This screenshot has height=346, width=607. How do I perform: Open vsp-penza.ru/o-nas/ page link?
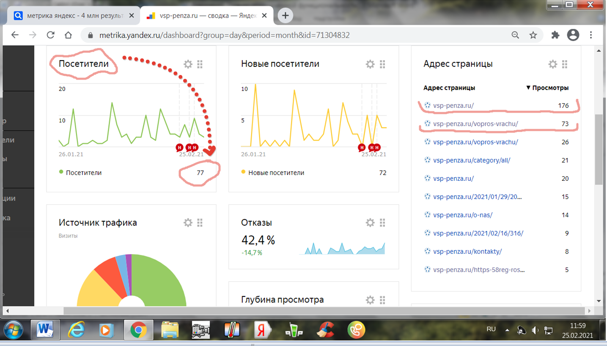pyautogui.click(x=462, y=215)
